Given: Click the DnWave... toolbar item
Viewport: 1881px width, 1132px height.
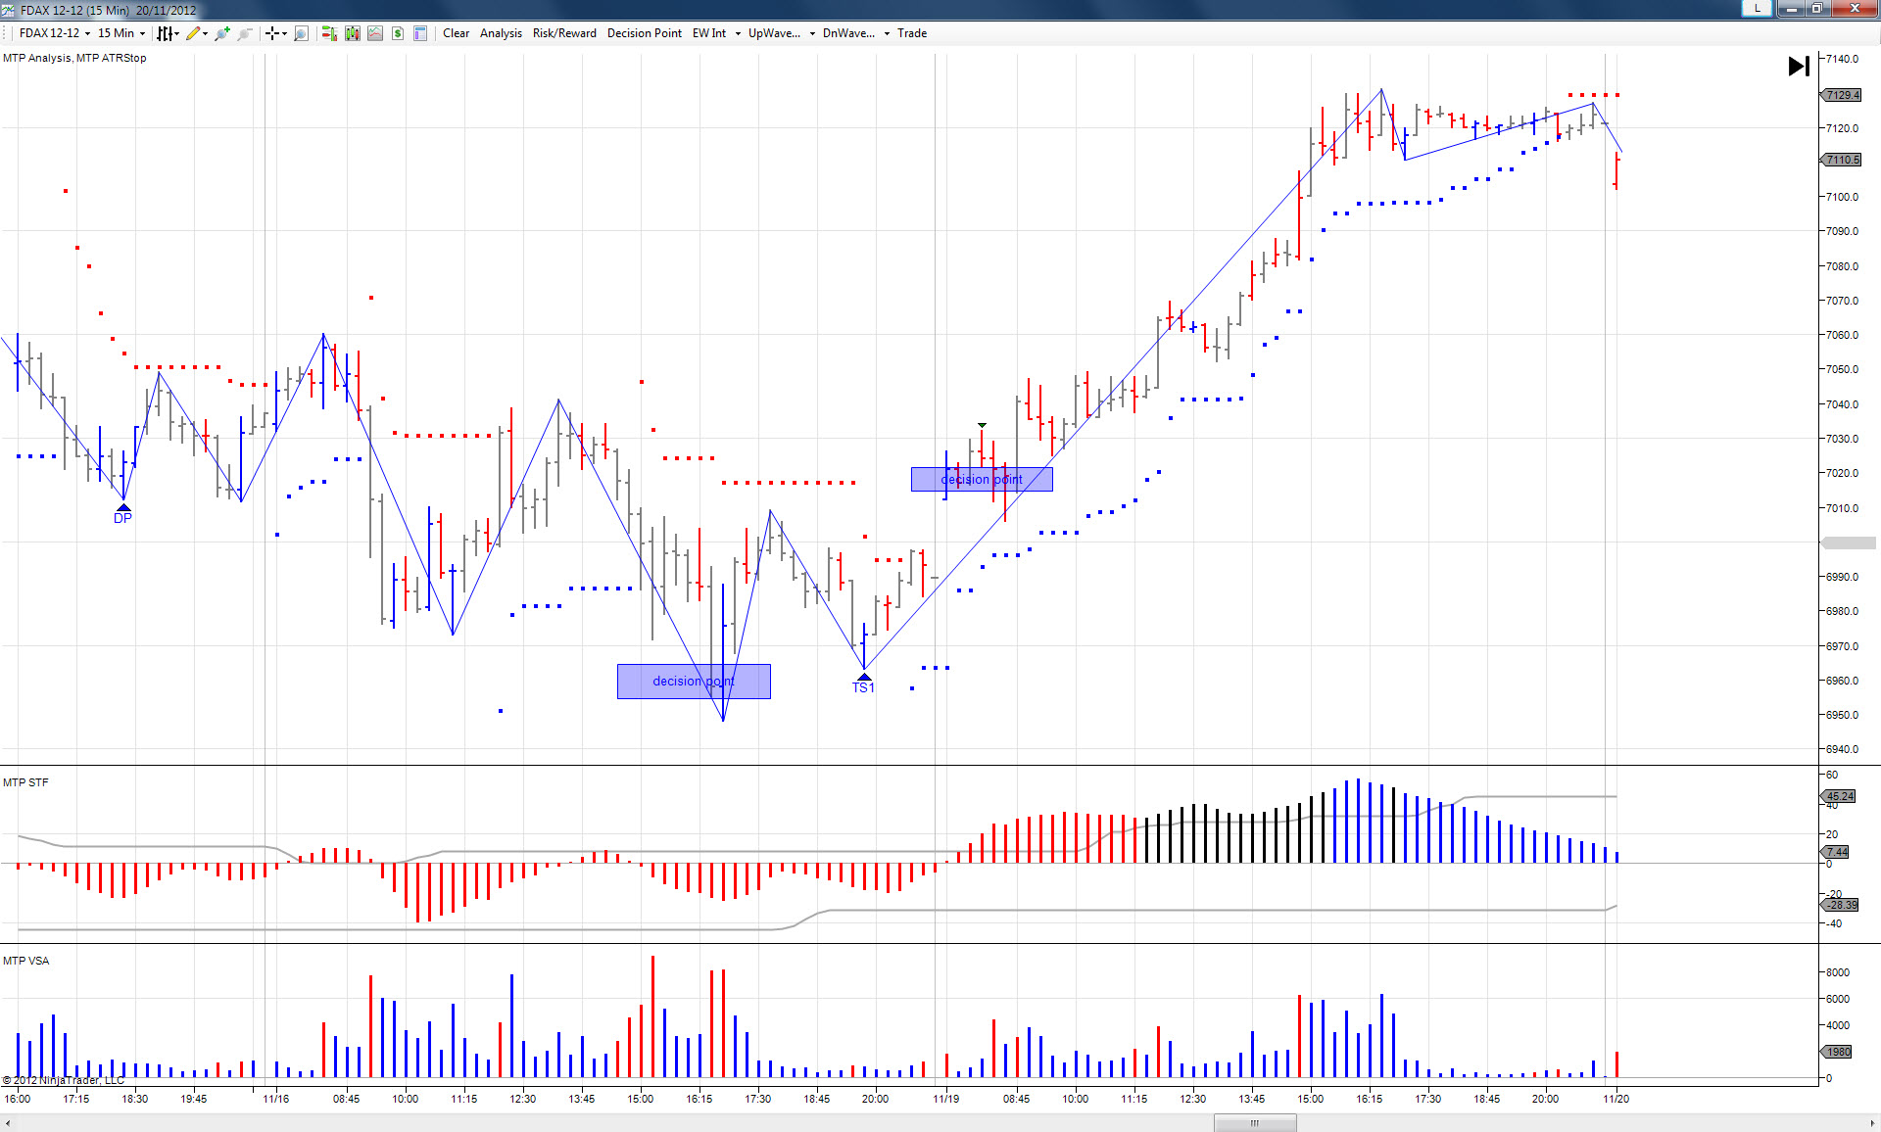Looking at the screenshot, I should (x=848, y=33).
